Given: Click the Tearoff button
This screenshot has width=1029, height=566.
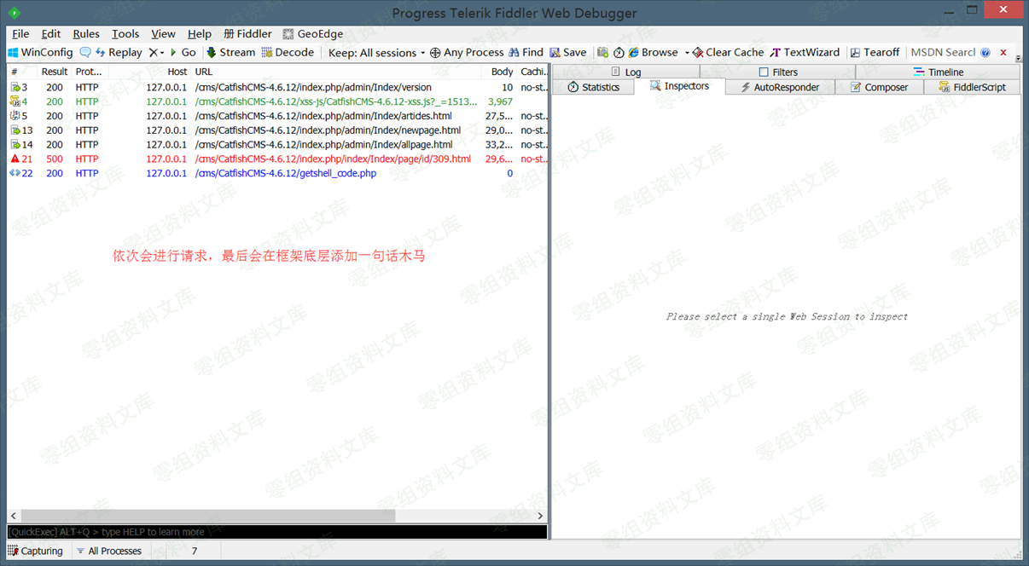Looking at the screenshot, I should click(875, 53).
